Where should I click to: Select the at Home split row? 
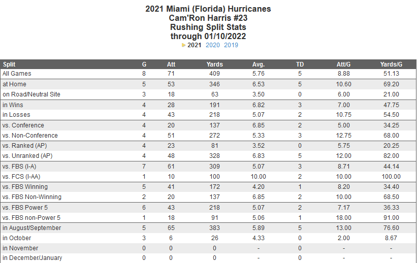coord(14,84)
